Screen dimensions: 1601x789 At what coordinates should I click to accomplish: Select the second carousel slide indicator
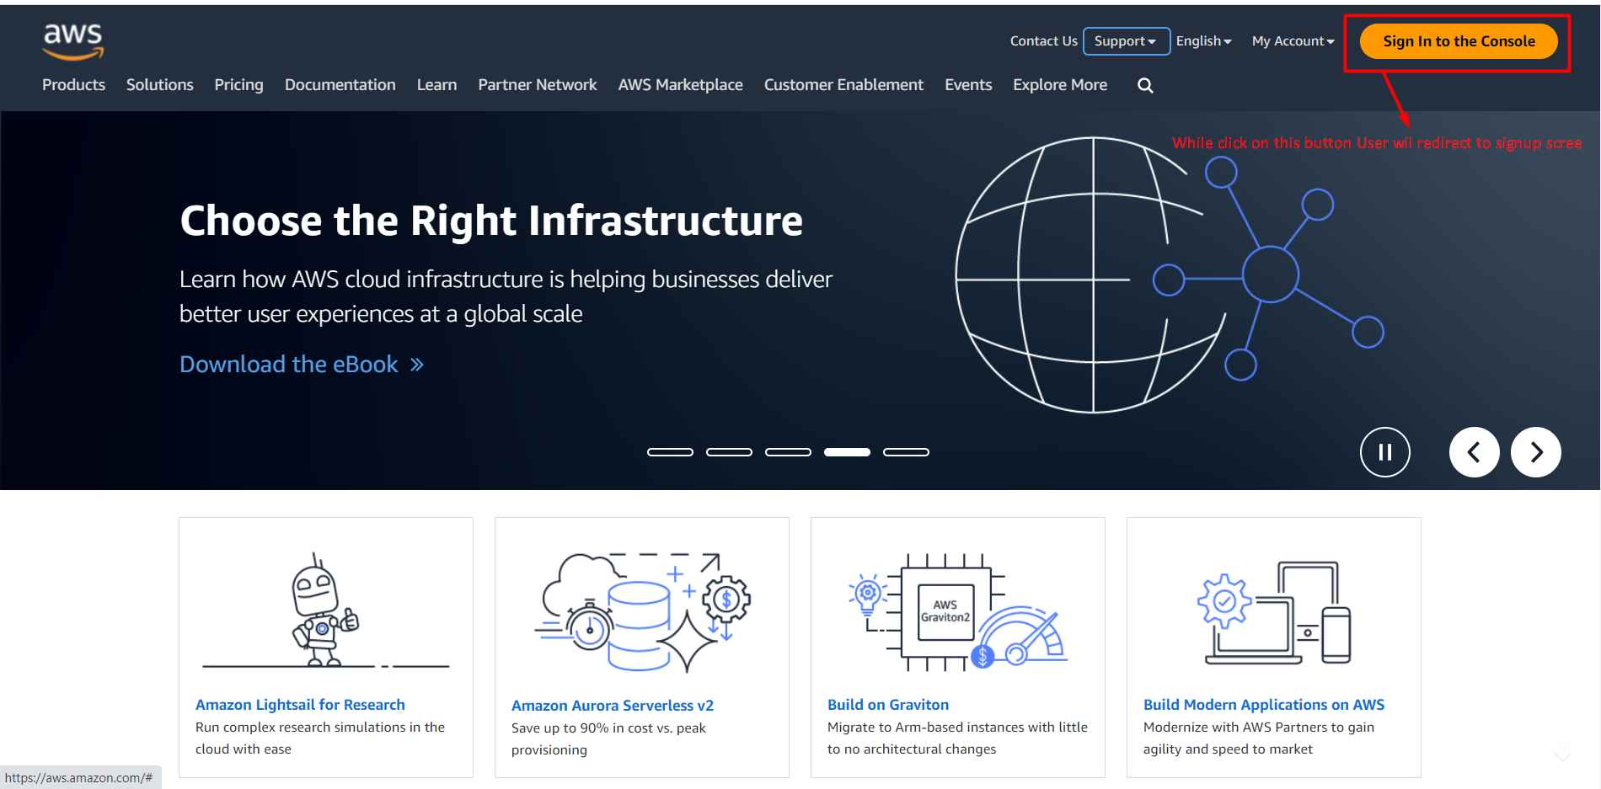(729, 452)
